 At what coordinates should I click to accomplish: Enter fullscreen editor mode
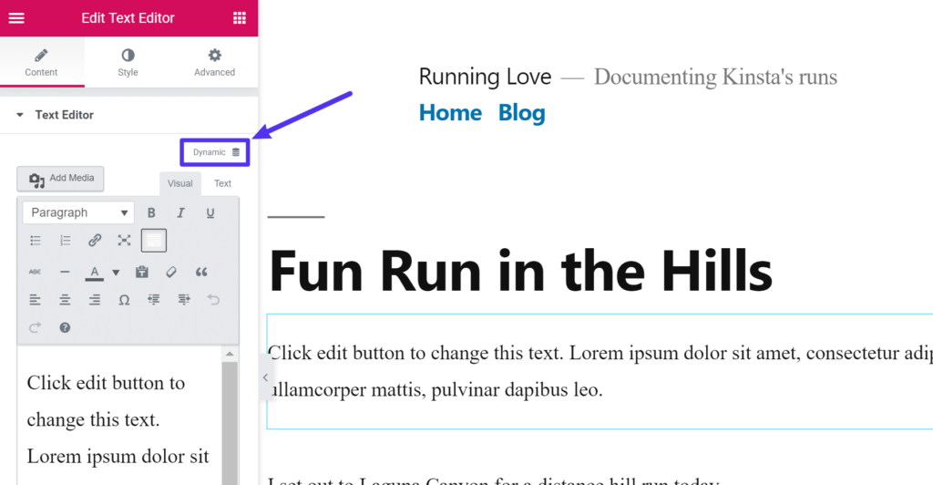(x=124, y=241)
